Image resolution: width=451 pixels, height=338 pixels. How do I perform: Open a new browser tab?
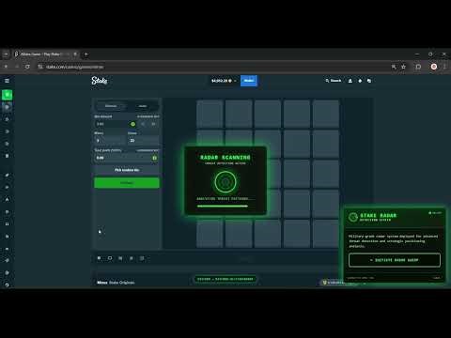point(86,54)
